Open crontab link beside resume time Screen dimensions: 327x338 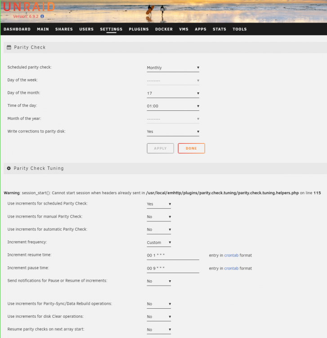coord(231,255)
